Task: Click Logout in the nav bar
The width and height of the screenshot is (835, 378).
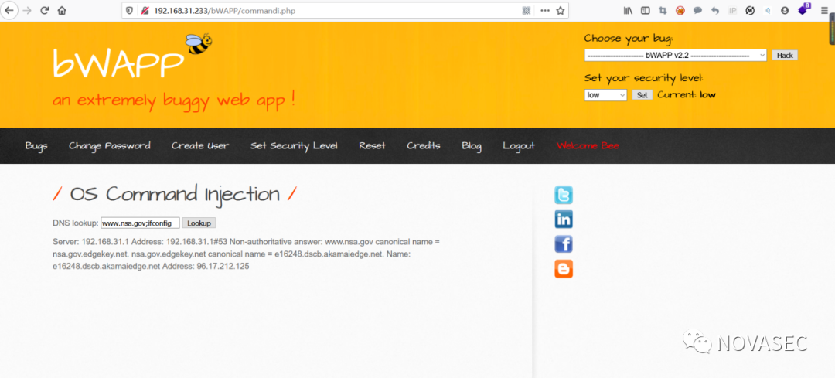Action: pos(519,146)
